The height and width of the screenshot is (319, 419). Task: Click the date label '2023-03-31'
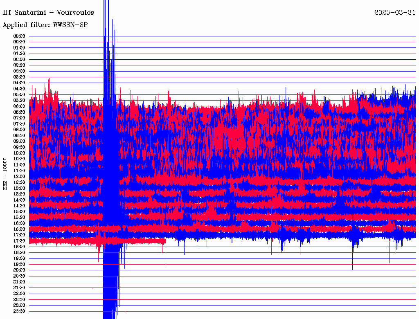395,12
